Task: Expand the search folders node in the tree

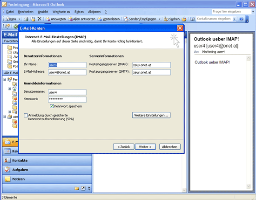Action: (x=9, y=112)
